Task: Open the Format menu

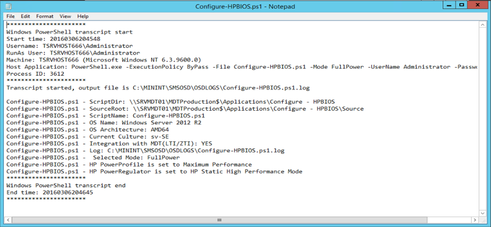Action: [x=45, y=16]
